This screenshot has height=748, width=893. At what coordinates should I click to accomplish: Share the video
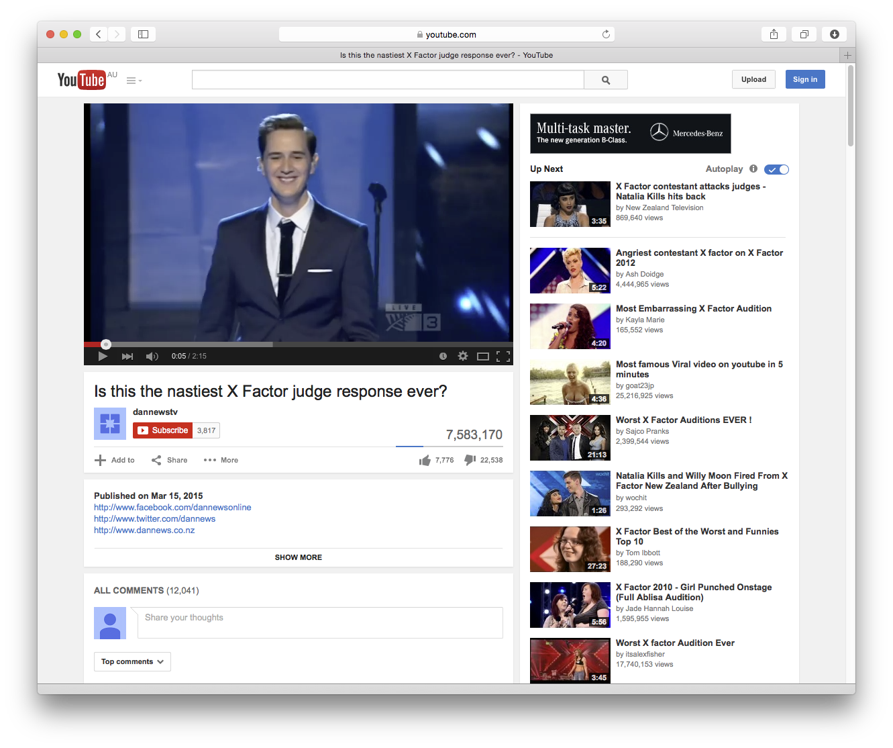tap(170, 460)
